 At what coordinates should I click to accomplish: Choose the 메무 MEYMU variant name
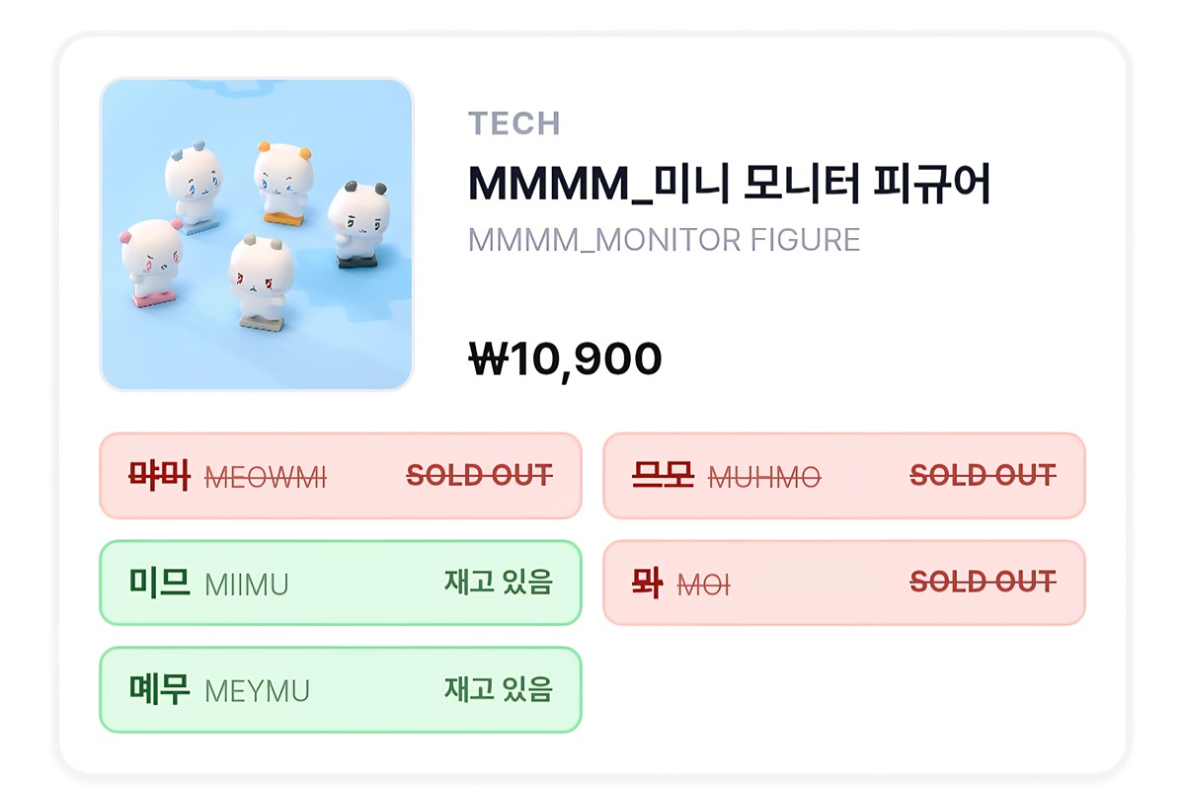click(219, 689)
